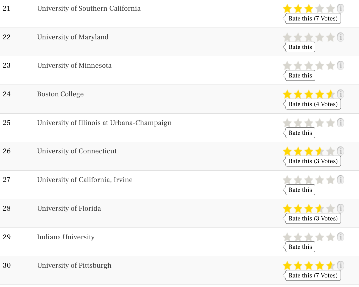Rate University of California, Irvine three stars
This screenshot has width=359, height=287.
pos(309,180)
